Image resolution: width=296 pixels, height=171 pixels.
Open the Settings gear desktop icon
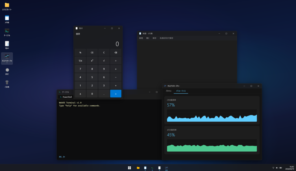click(x=7, y=71)
